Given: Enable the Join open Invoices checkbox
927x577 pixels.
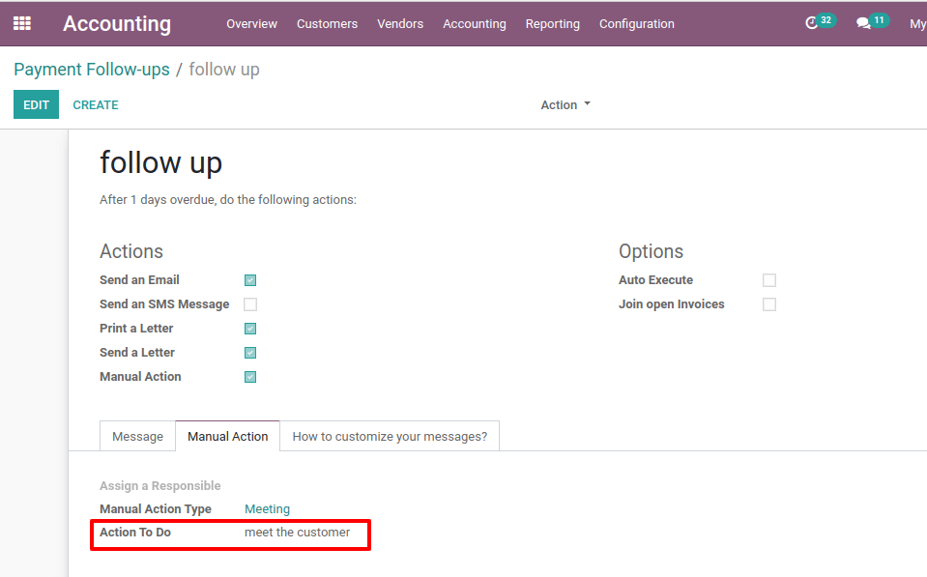Looking at the screenshot, I should tap(769, 304).
